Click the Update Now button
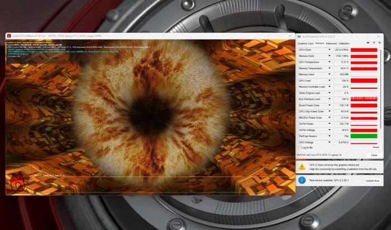 coord(373,181)
